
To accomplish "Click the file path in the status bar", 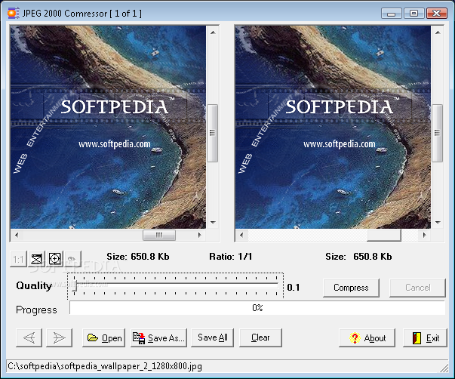I will click(104, 366).
